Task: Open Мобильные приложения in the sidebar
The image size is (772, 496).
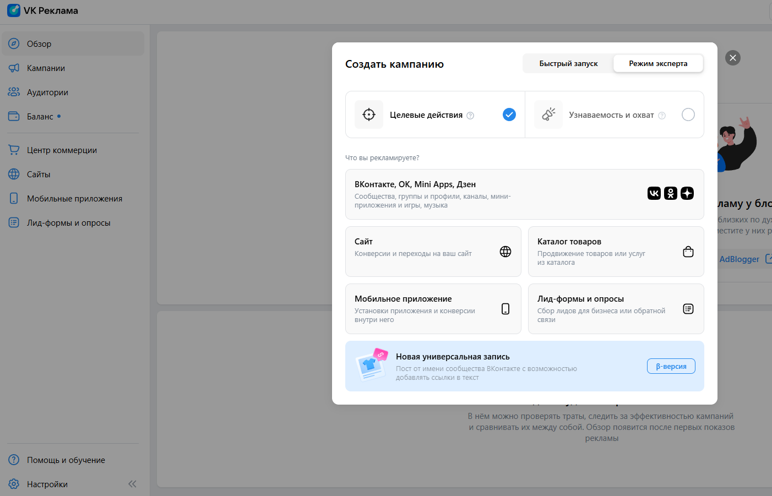Action: coord(74,199)
